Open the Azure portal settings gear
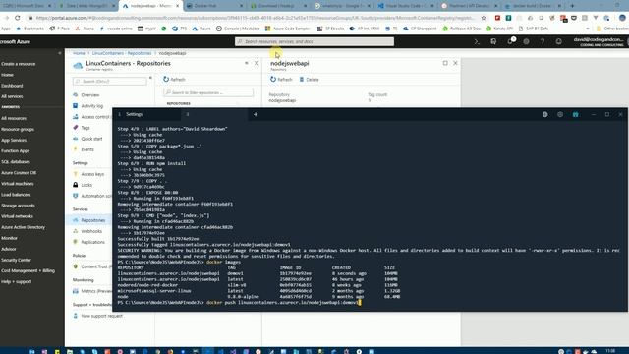The width and height of the screenshot is (629, 354). 526,41
